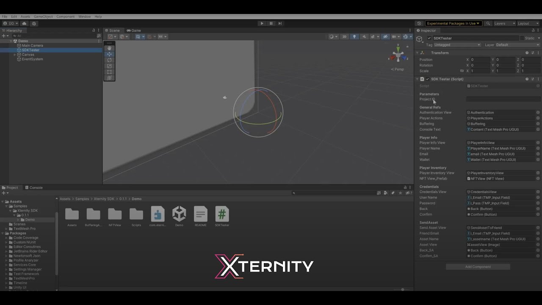The width and height of the screenshot is (542, 305).
Task: Select the Scale tool in Scene
Action: 109,66
